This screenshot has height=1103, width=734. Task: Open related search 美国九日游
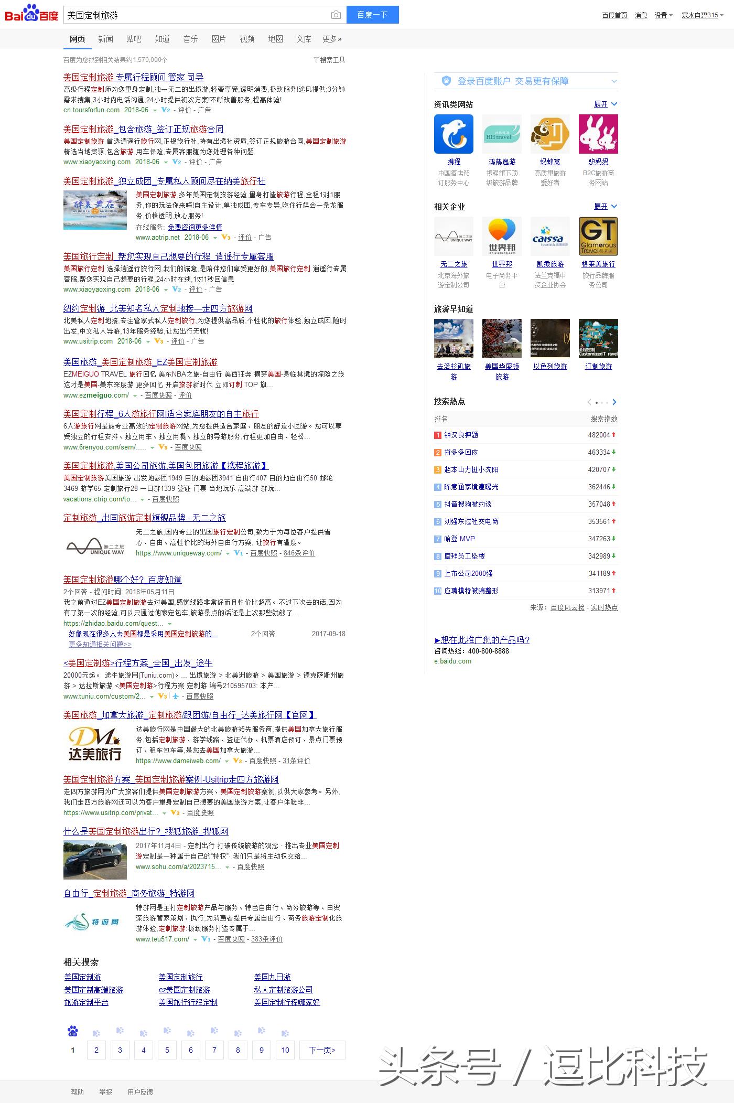tap(273, 977)
